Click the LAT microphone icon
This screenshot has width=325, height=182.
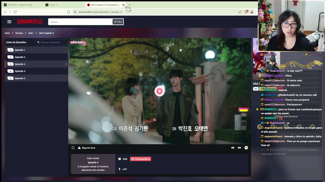[120, 169]
